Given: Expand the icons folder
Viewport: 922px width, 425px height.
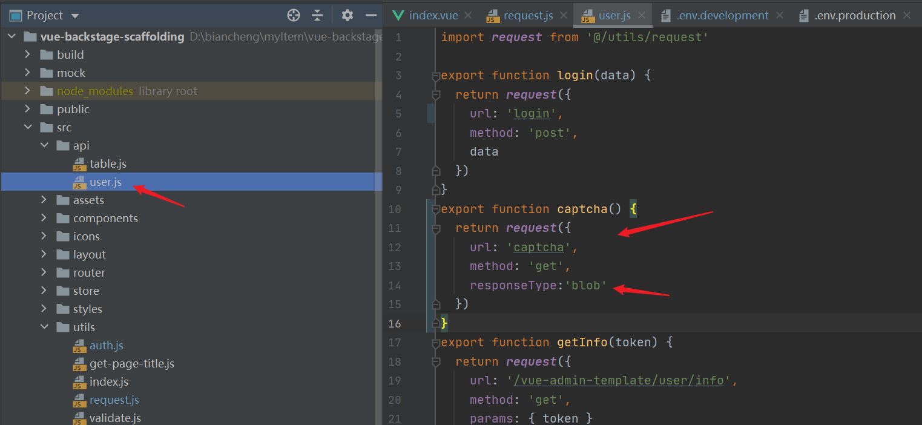Looking at the screenshot, I should click(44, 236).
